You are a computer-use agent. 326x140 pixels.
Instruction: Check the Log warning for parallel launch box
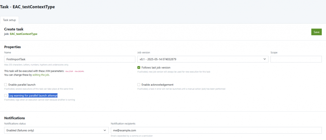(6, 95)
